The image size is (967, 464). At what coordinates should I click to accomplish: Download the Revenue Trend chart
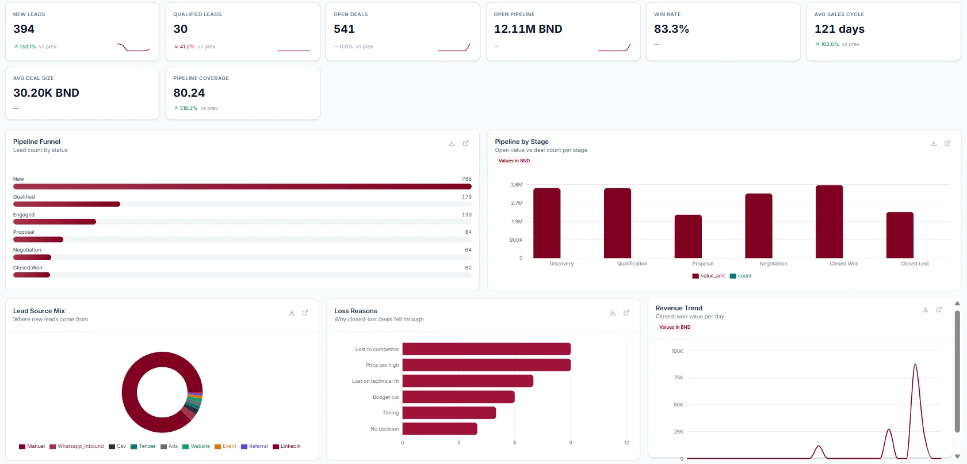(x=925, y=310)
